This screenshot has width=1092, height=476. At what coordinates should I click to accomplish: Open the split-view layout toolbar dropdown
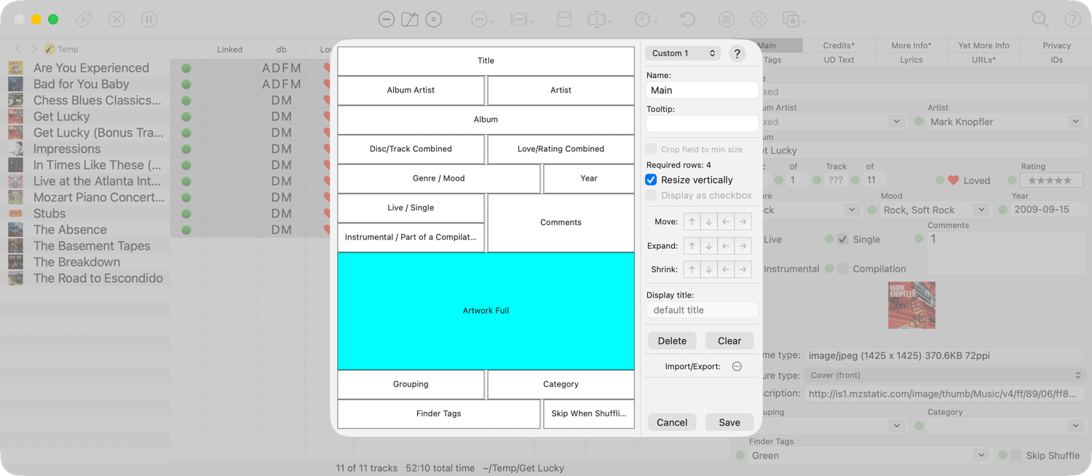pyautogui.click(x=600, y=20)
